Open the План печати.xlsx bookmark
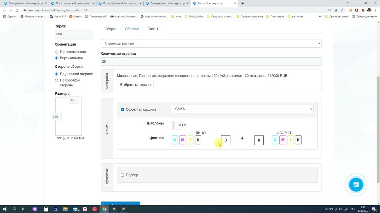The height and width of the screenshot is (213, 380). (34, 17)
